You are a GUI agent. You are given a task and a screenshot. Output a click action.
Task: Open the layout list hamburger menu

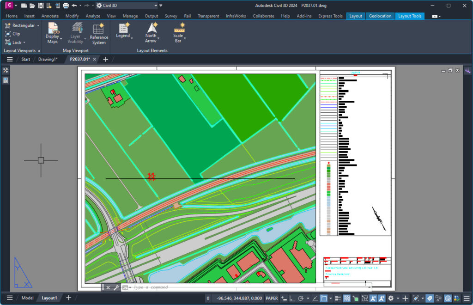pos(10,298)
